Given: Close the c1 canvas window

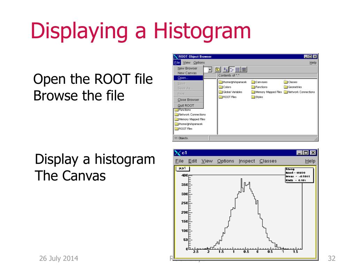Looking at the screenshot, I should pyautogui.click(x=313, y=153).
